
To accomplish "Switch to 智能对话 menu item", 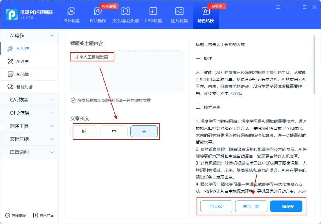I will 29,87.
